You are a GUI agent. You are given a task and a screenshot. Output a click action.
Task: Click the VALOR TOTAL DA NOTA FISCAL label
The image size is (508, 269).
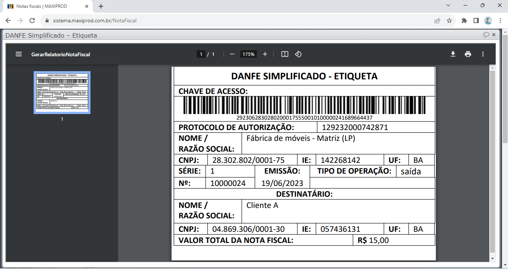236,240
